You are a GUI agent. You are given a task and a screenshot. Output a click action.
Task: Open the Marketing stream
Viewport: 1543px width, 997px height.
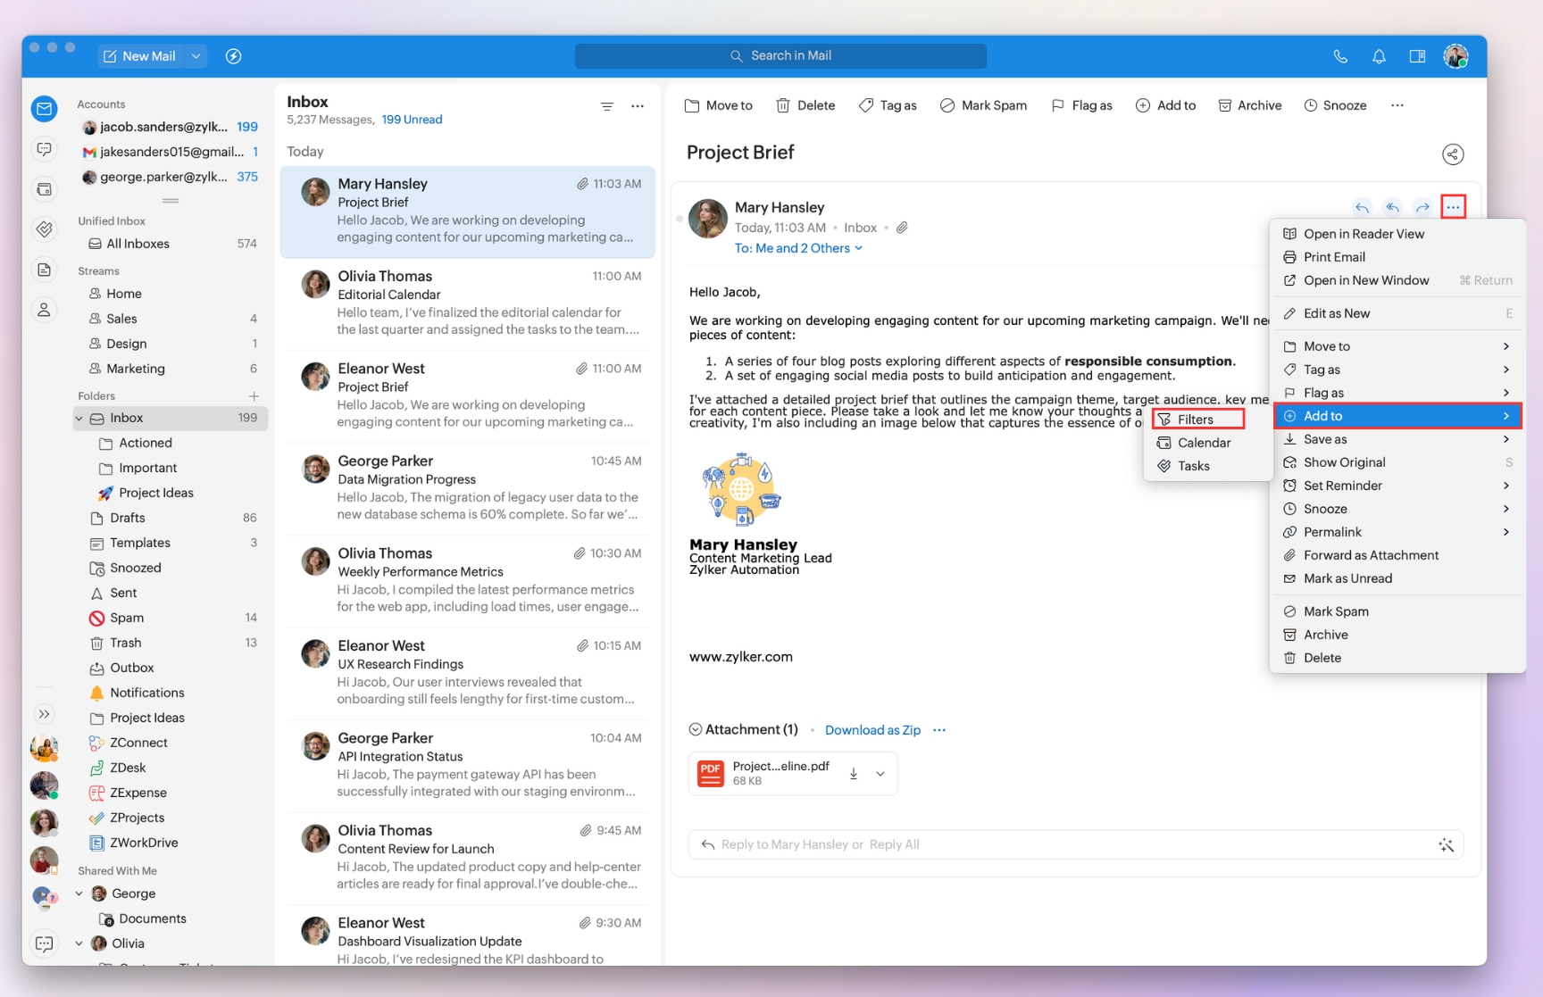coord(171,369)
